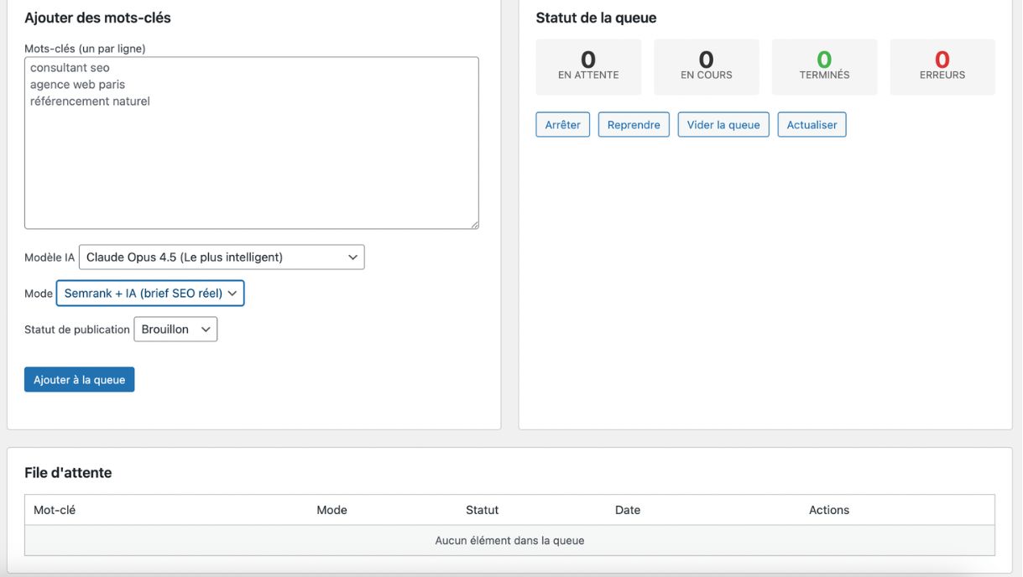Focus the Mots-clés textarea
The height and width of the screenshot is (577, 1023).
click(x=252, y=143)
